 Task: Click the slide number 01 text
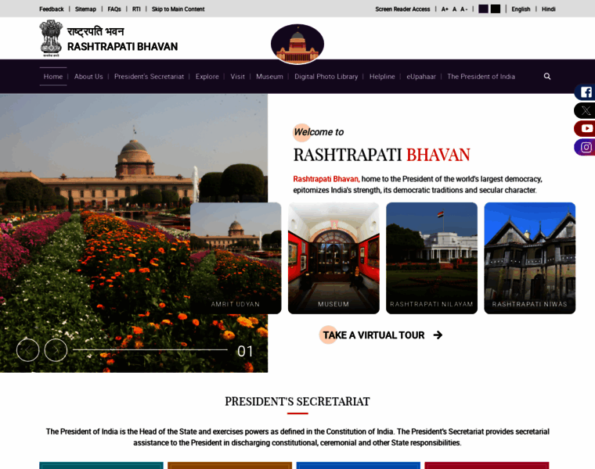(245, 351)
